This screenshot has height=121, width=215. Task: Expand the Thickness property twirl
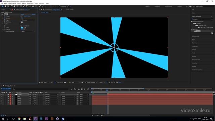coord(3,22)
